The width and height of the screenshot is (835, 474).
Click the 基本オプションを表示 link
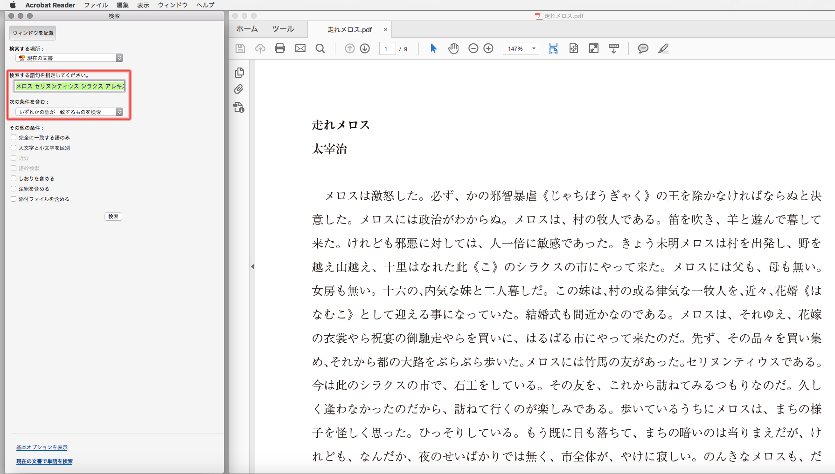tap(42, 447)
